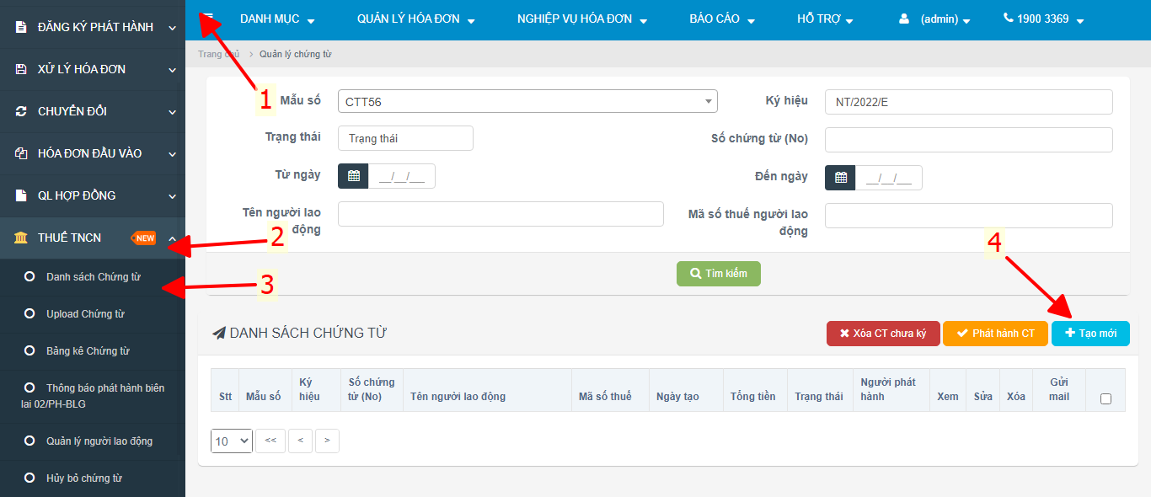Tick the select-all checkbox in table header
Screen dimensions: 1151x497
point(1105,398)
